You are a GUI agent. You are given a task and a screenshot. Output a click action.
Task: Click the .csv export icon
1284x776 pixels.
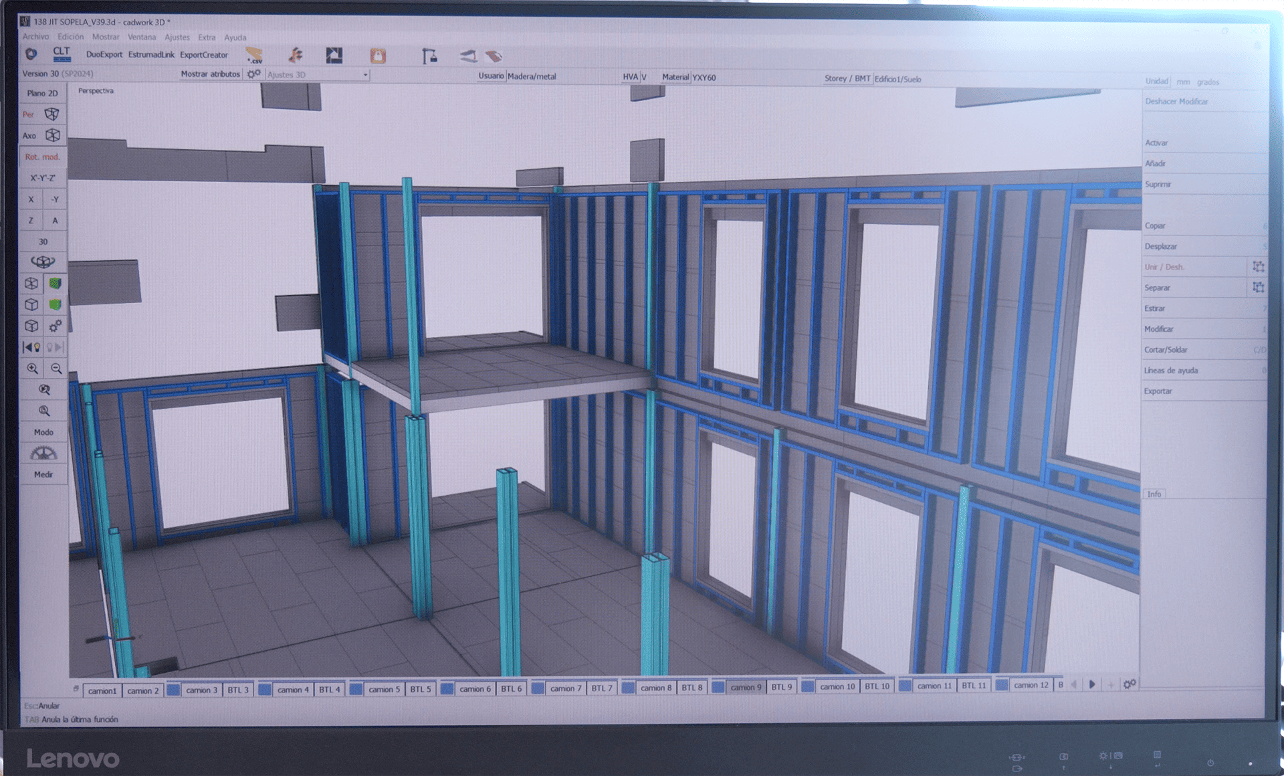[x=254, y=56]
